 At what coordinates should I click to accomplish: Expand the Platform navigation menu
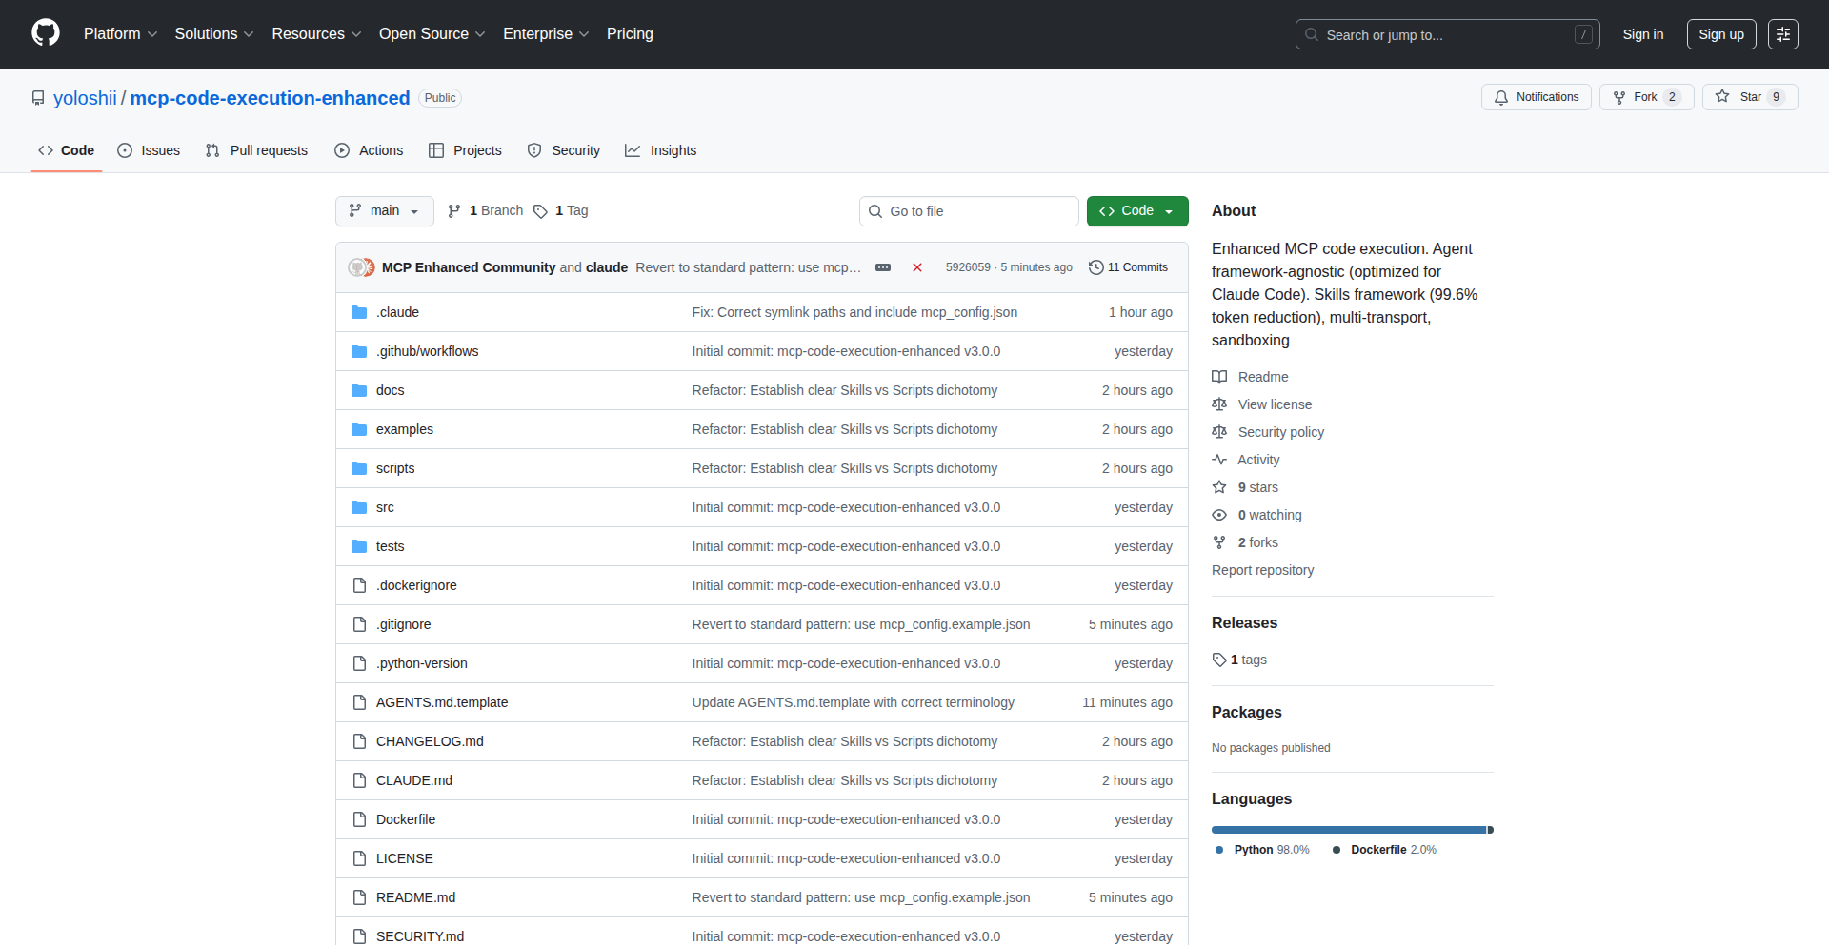tap(120, 34)
